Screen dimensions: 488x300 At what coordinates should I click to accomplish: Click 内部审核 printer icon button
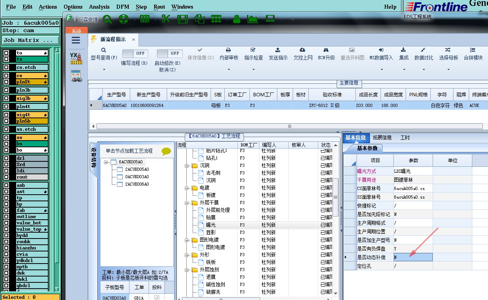point(229,54)
